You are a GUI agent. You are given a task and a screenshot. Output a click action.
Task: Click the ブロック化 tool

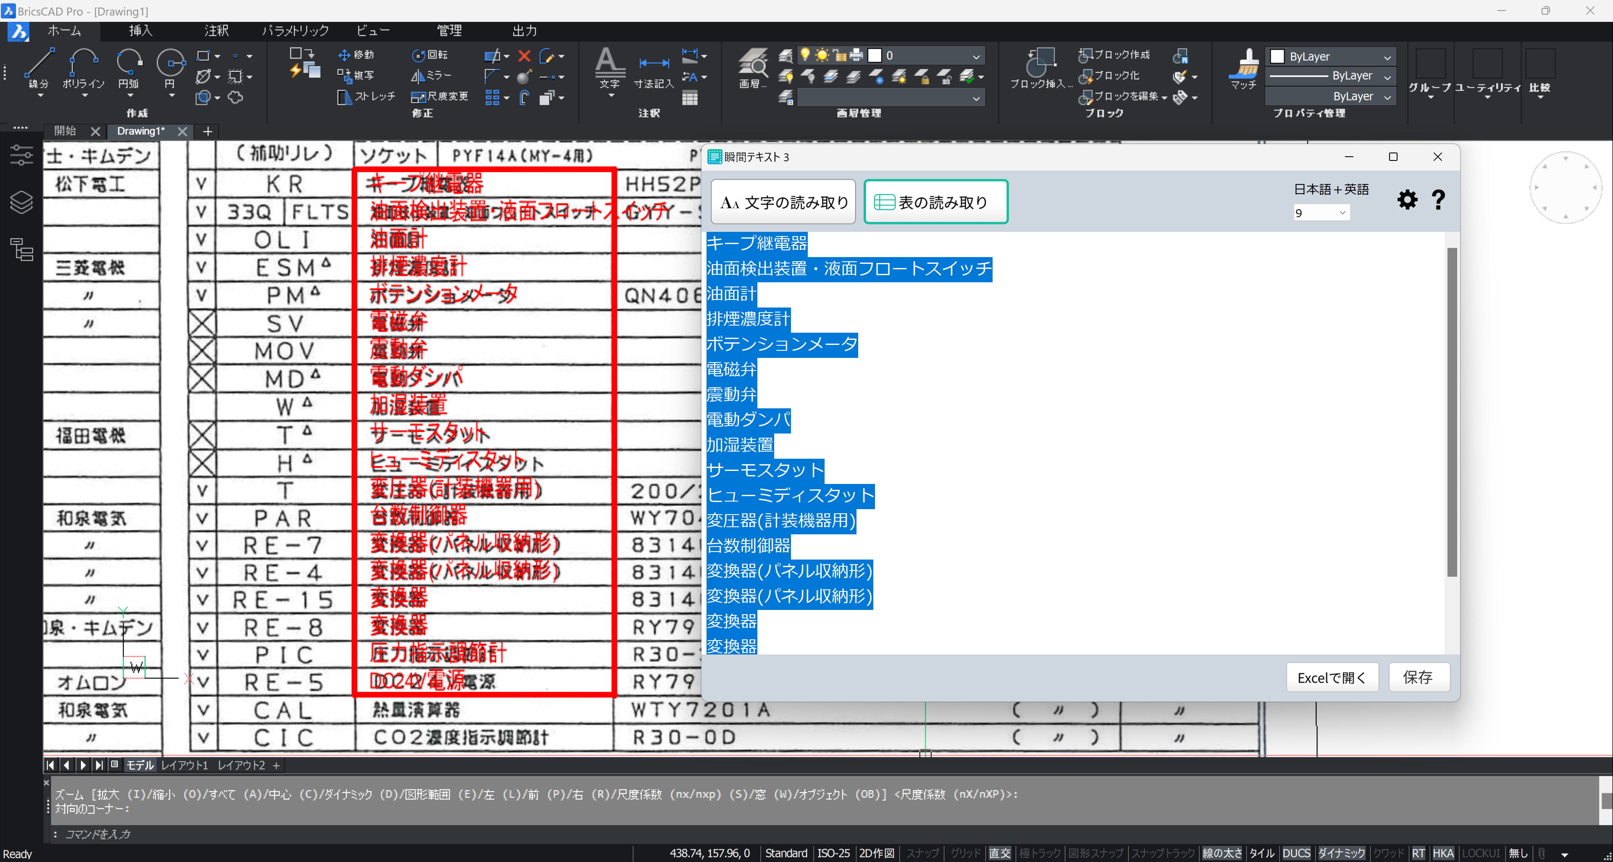(1109, 76)
